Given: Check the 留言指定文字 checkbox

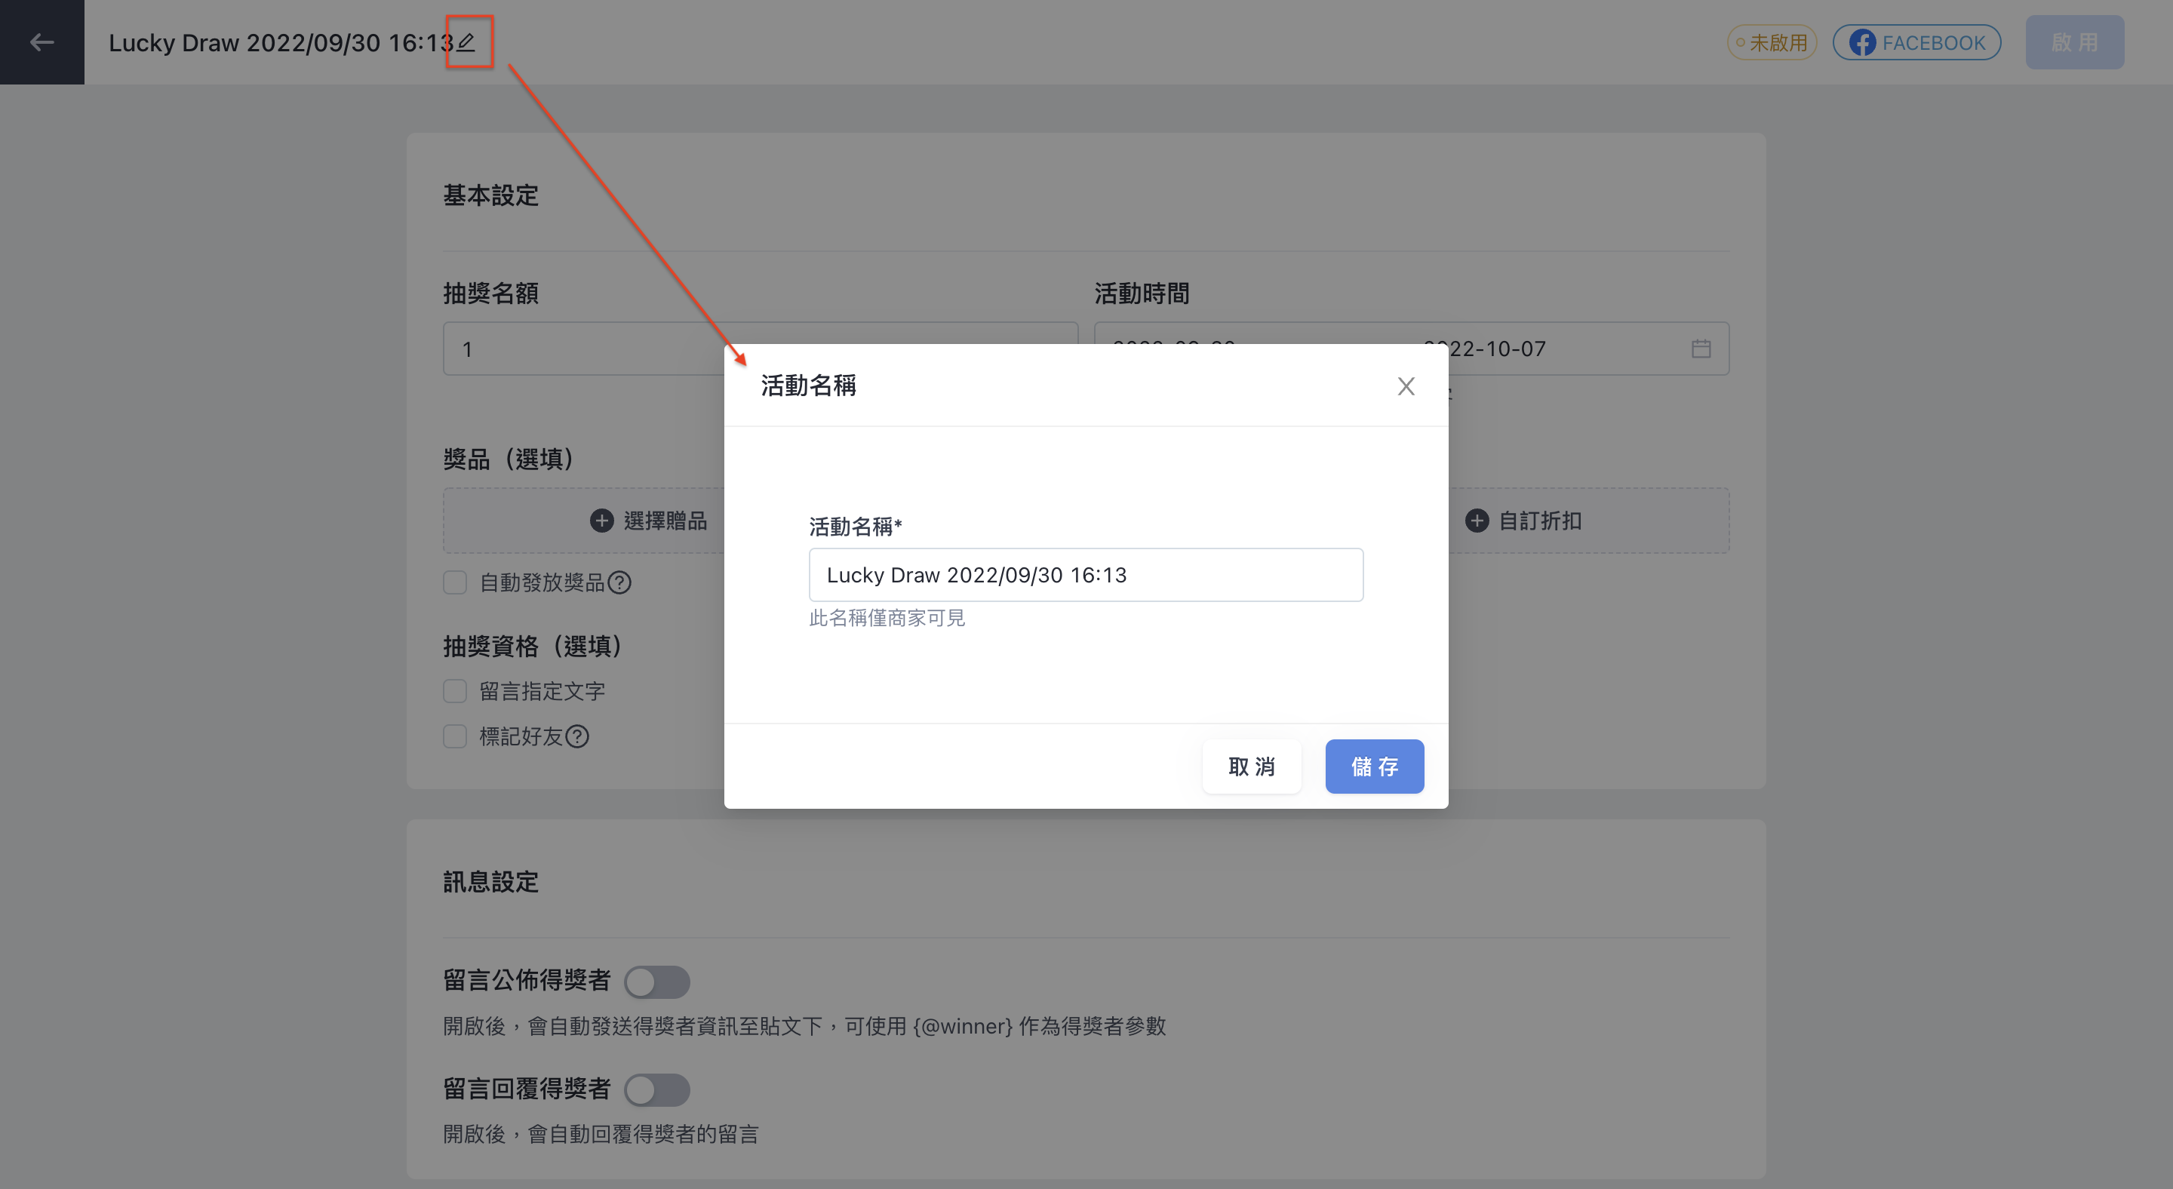Looking at the screenshot, I should click(455, 692).
